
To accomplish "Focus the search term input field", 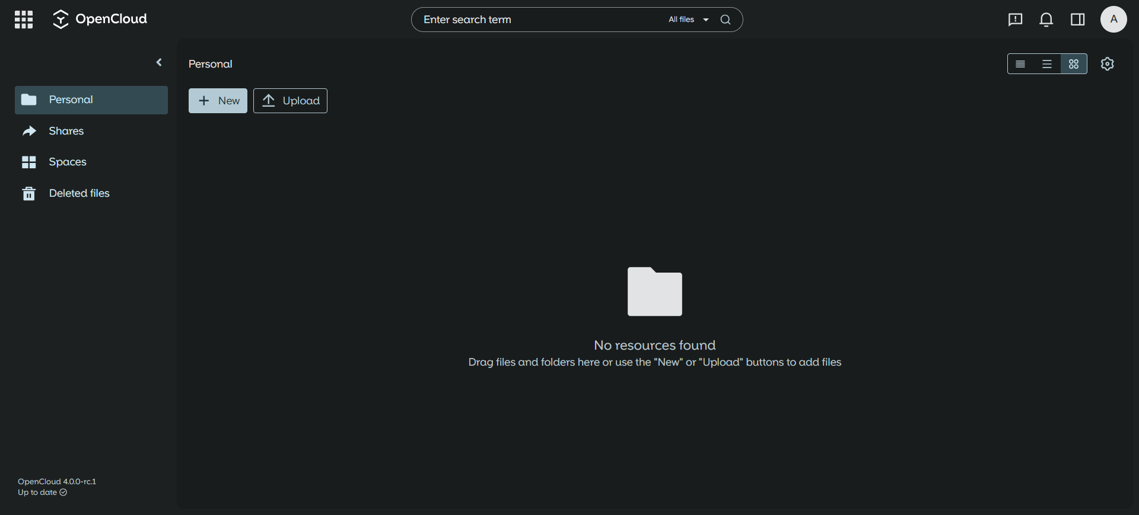I will [534, 20].
